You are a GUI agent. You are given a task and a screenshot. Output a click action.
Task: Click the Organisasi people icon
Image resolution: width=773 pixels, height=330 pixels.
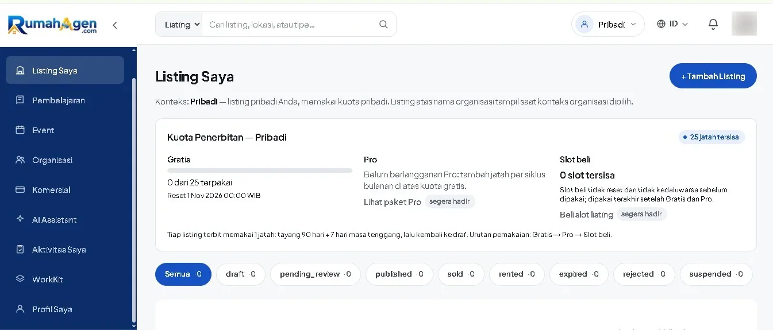20,160
